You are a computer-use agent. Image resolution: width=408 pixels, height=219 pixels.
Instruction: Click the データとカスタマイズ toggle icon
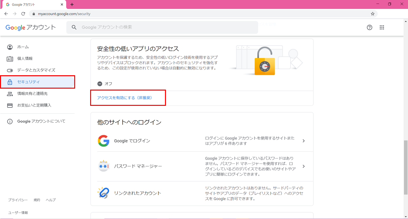click(10, 70)
